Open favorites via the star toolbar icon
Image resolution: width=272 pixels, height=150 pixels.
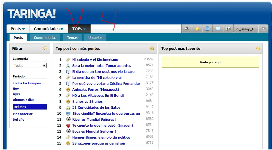click(x=197, y=29)
